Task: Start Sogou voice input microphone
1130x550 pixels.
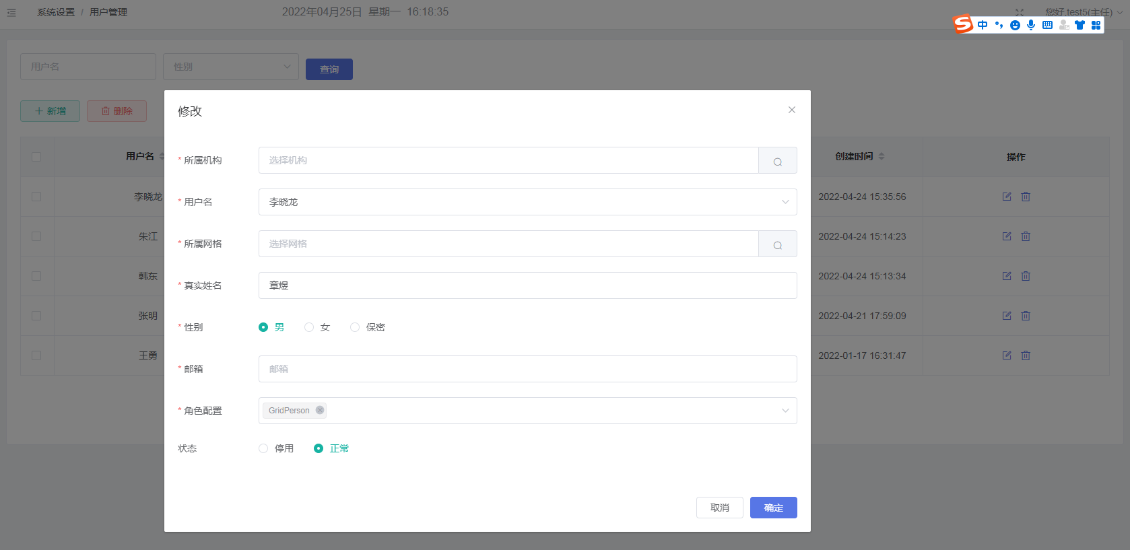Action: 1031,25
